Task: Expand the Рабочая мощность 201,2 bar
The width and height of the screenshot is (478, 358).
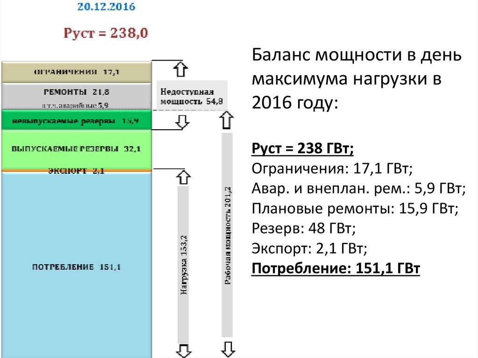Action: [227, 233]
